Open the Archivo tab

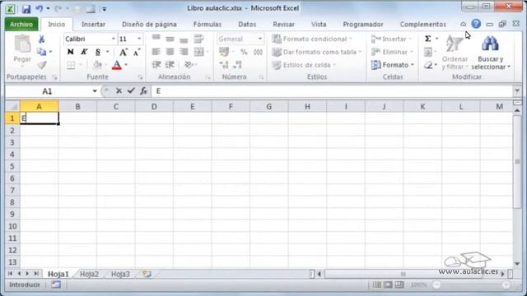click(21, 24)
